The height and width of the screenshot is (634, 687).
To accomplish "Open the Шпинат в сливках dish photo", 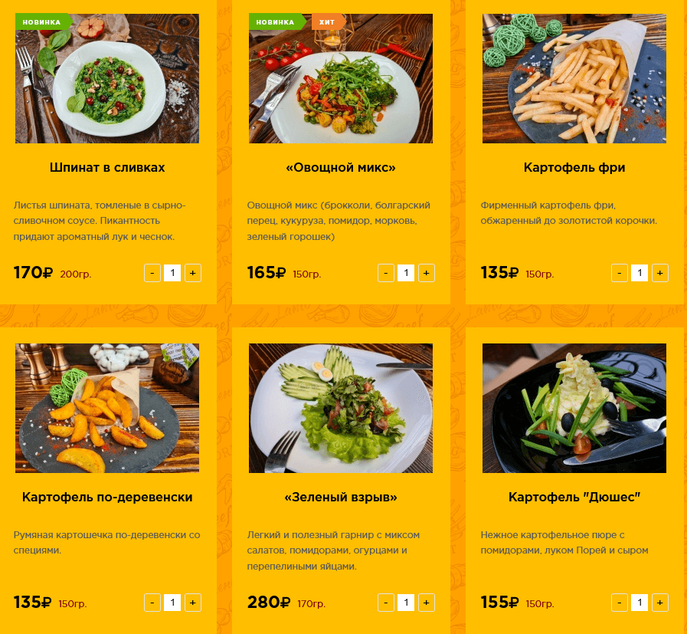I will (107, 78).
